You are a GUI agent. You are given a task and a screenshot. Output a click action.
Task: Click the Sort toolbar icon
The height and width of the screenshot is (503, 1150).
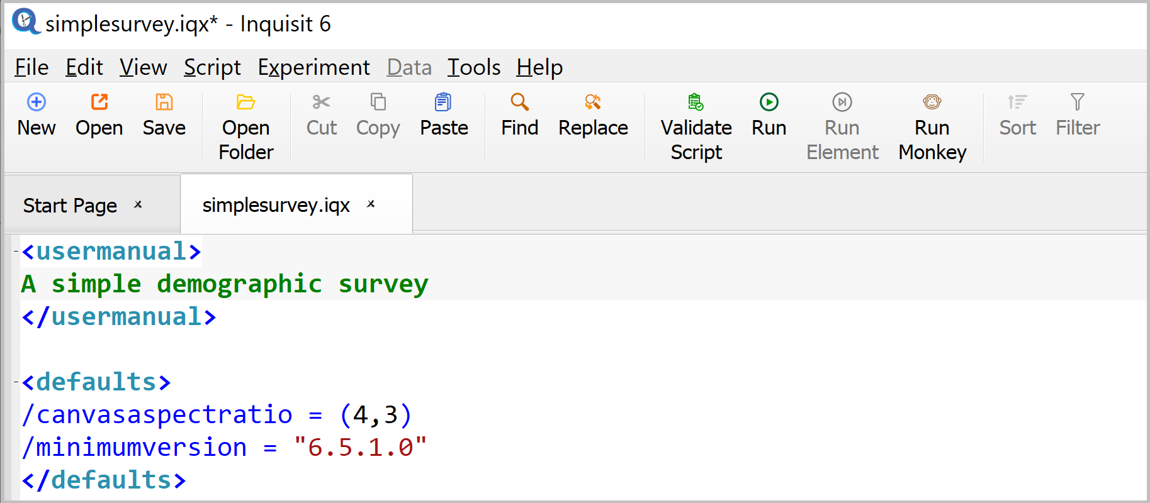coord(1017,102)
